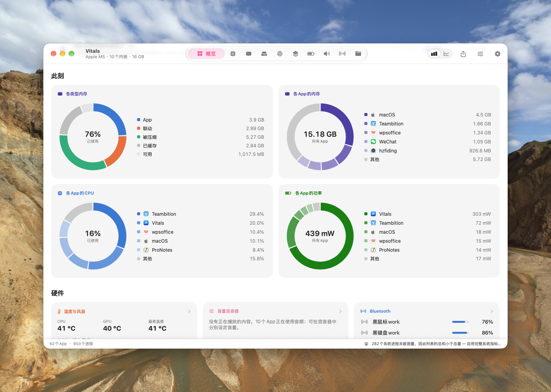Select the macOS 10.1% CPU row

point(201,241)
